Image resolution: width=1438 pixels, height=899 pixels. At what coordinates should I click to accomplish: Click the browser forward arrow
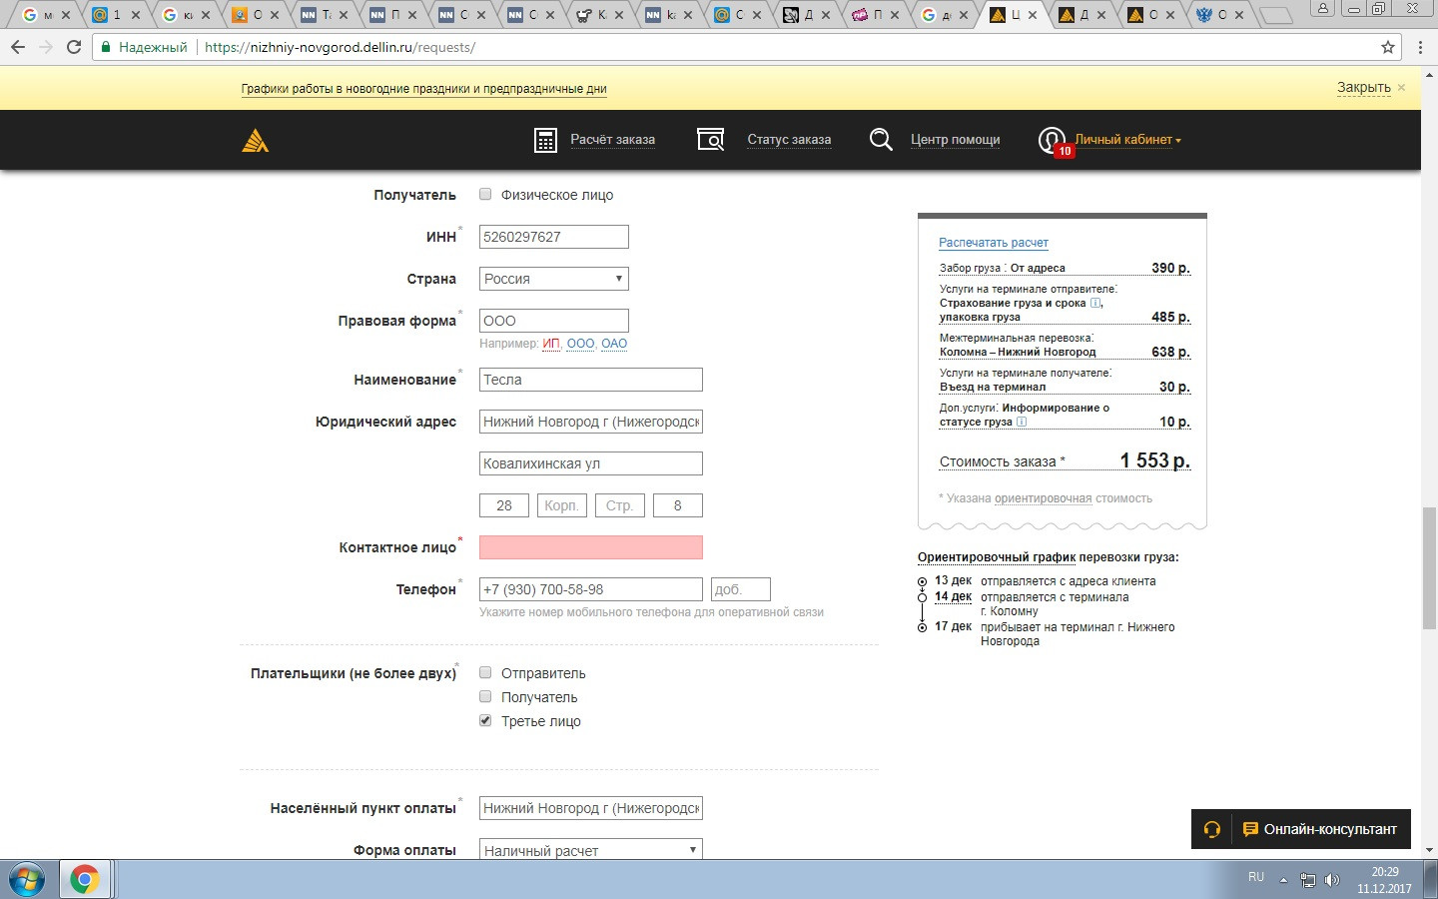tap(46, 47)
